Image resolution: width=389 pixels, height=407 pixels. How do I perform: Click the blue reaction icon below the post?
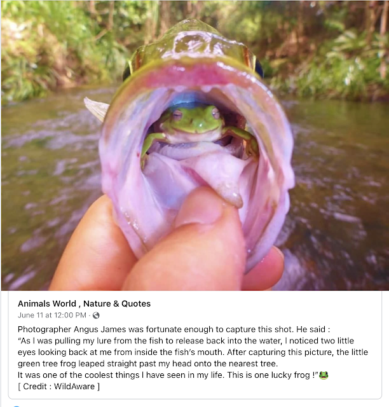point(16,406)
